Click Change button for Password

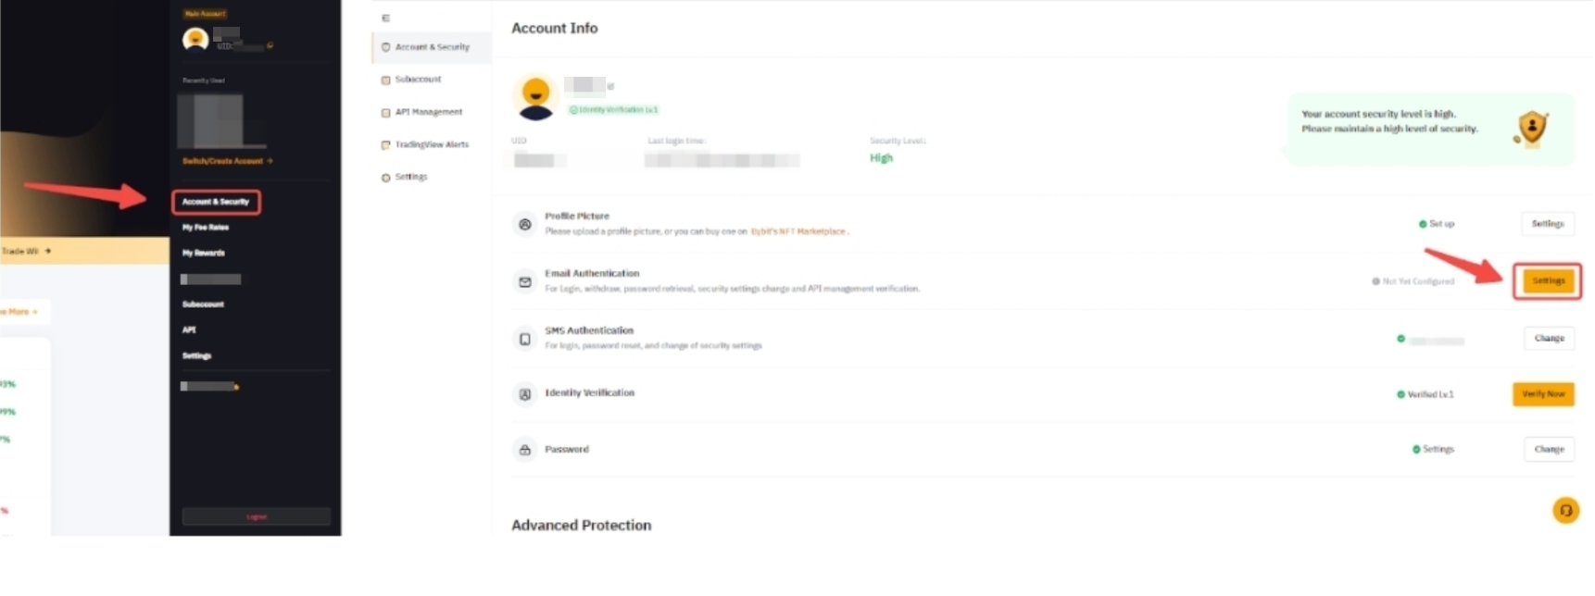coord(1549,450)
